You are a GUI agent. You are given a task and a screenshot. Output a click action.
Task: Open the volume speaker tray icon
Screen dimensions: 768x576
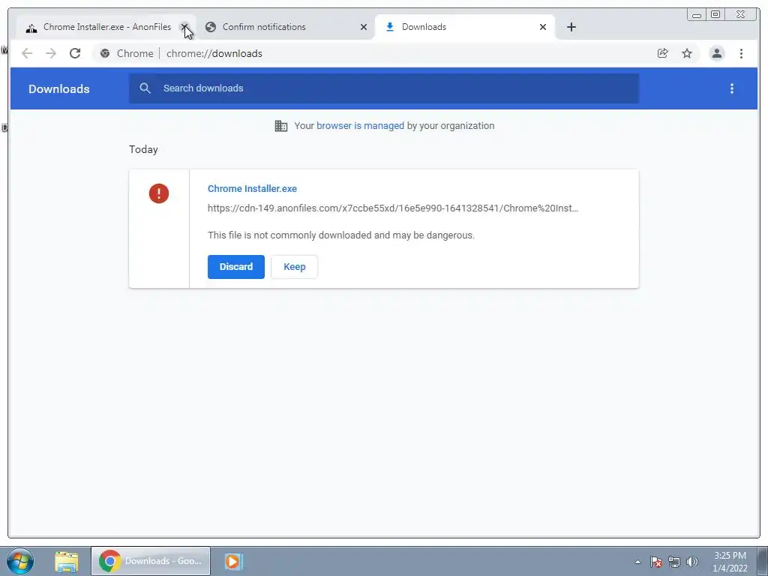[692, 562]
